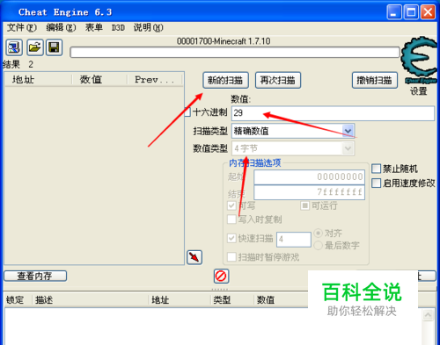Sort results by 数值 column header

pyautogui.click(x=99, y=80)
